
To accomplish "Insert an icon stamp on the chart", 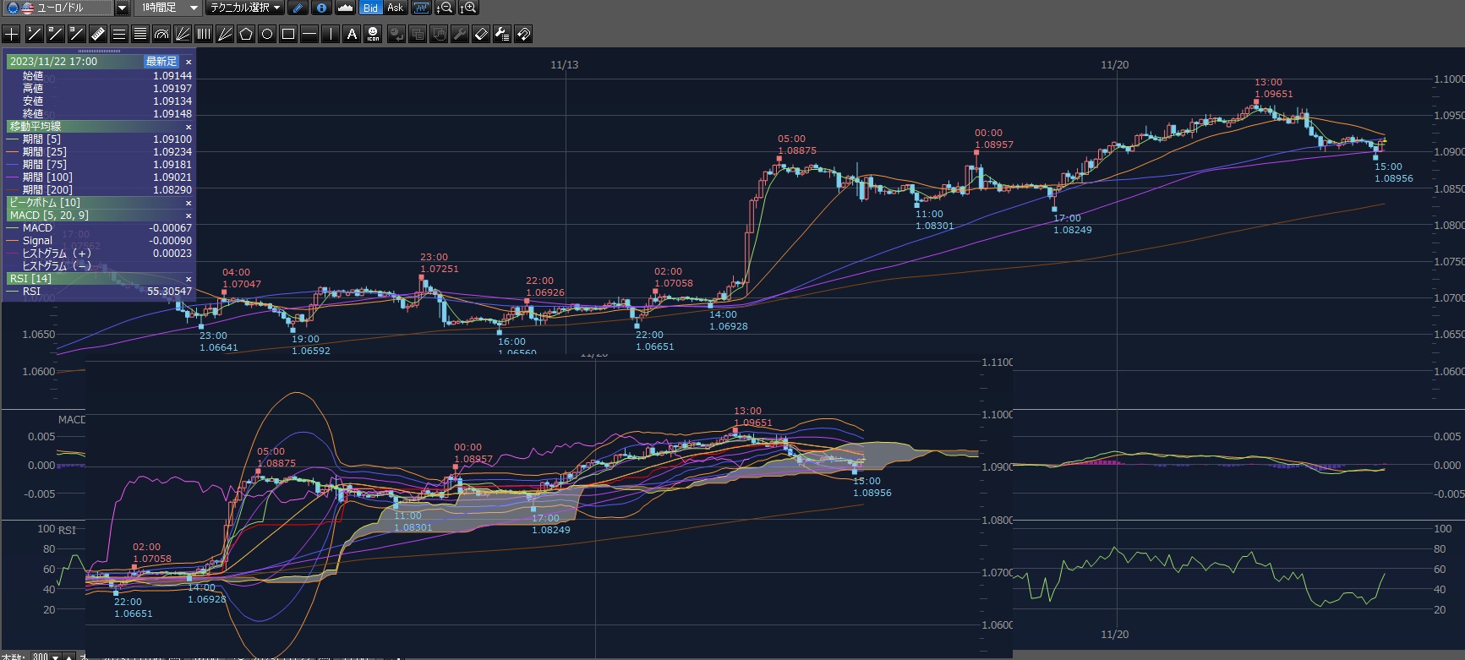I will pos(373,34).
